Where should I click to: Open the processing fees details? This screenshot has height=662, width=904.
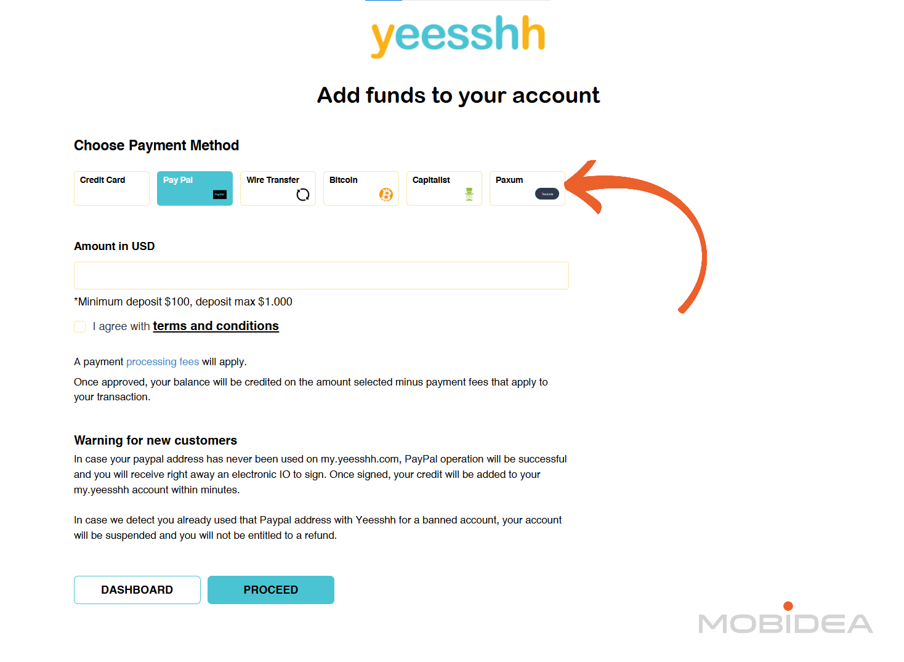point(163,361)
